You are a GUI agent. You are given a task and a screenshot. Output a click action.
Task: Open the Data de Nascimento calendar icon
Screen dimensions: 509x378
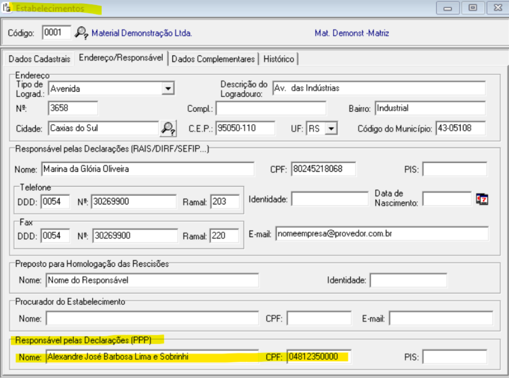coord(482,199)
